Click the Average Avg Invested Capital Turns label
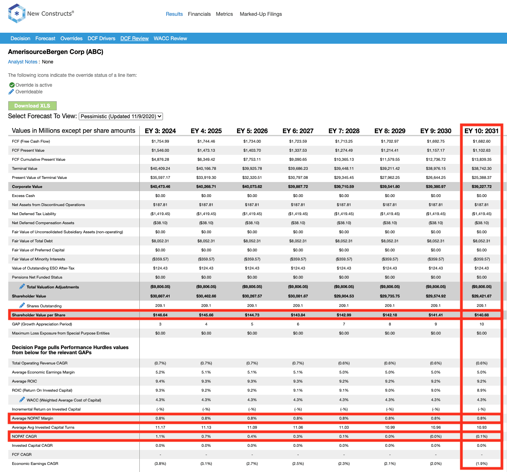Image resolution: width=507 pixels, height=472 pixels. click(x=43, y=427)
